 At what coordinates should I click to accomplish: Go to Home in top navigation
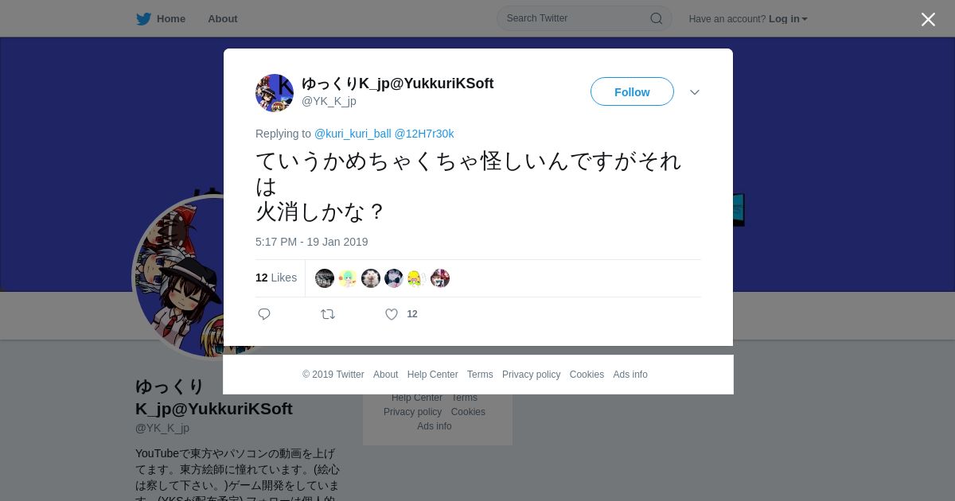[171, 19]
